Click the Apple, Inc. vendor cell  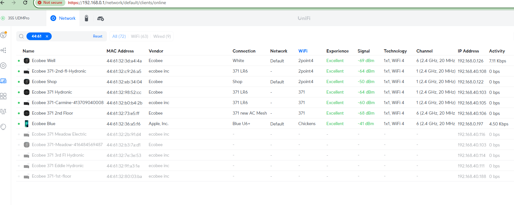click(x=159, y=124)
